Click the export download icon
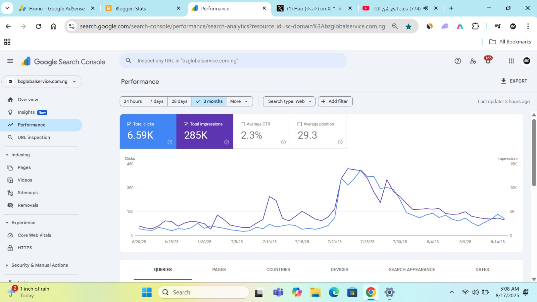537x302 pixels. (x=503, y=81)
